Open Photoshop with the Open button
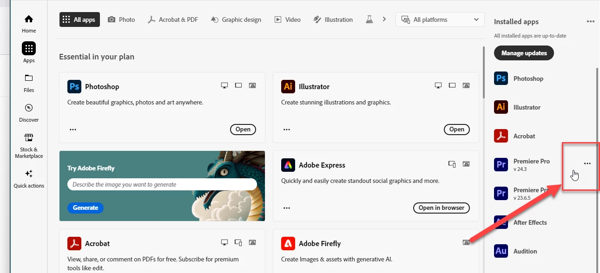 pyautogui.click(x=243, y=130)
